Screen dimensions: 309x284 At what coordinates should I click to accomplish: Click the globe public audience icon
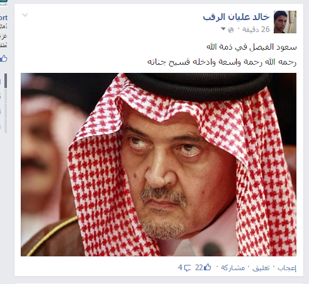[231, 30]
